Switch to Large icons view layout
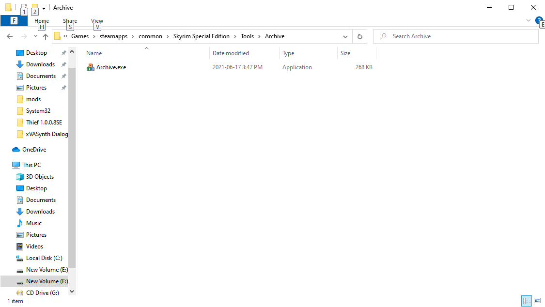 point(537,301)
